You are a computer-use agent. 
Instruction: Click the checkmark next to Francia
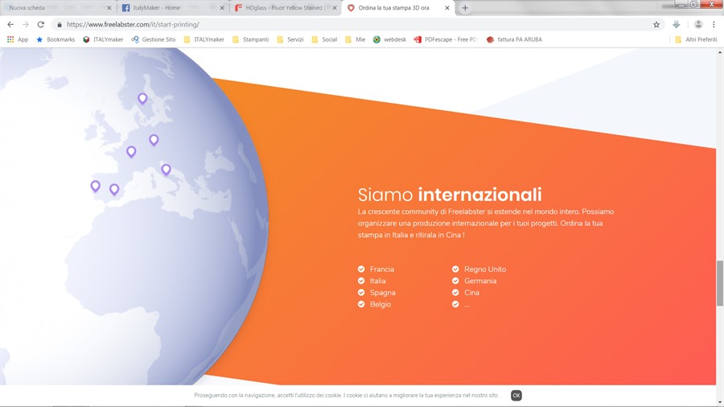(x=361, y=269)
